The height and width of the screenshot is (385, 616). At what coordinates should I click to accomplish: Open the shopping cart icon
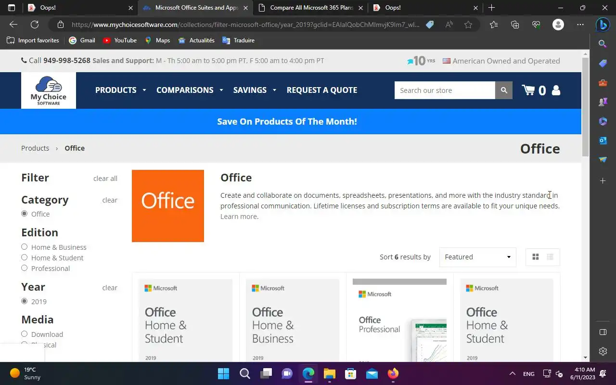click(528, 90)
